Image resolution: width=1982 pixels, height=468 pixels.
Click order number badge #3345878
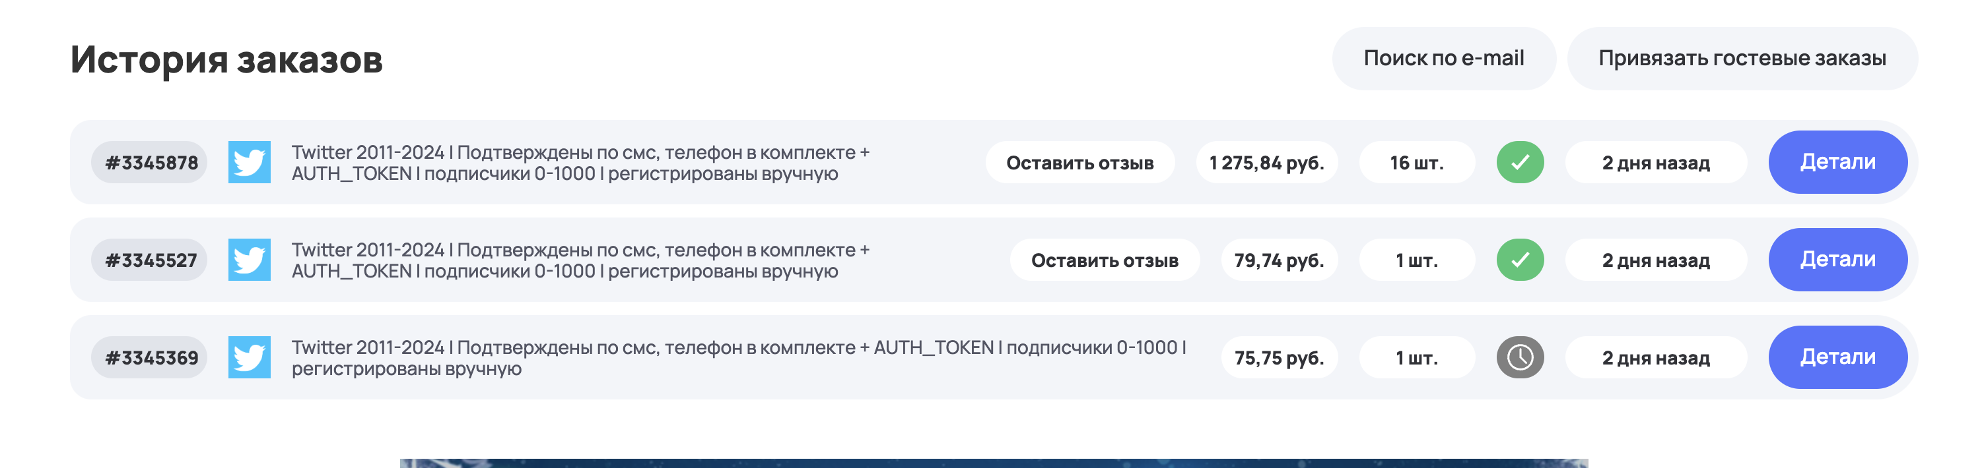[150, 163]
